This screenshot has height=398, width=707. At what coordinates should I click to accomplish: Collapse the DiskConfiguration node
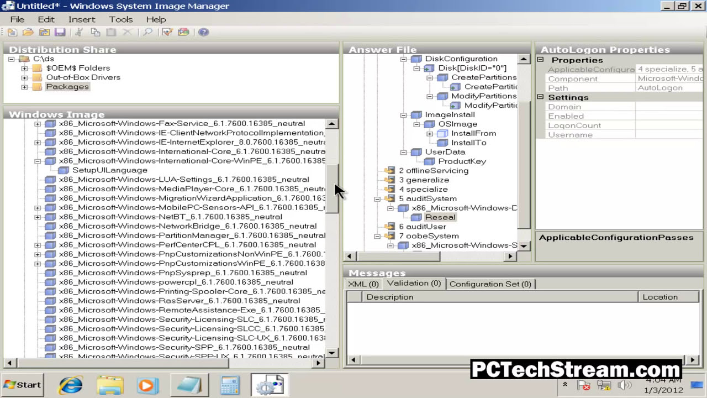click(403, 59)
